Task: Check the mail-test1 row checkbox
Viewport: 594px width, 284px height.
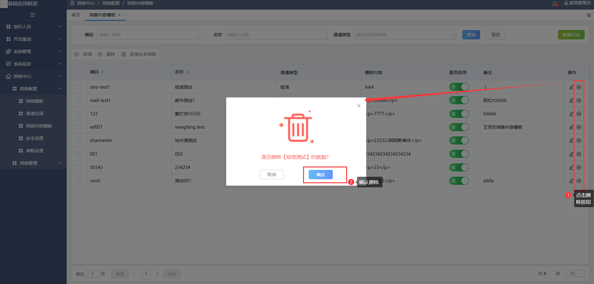Action: [78, 100]
